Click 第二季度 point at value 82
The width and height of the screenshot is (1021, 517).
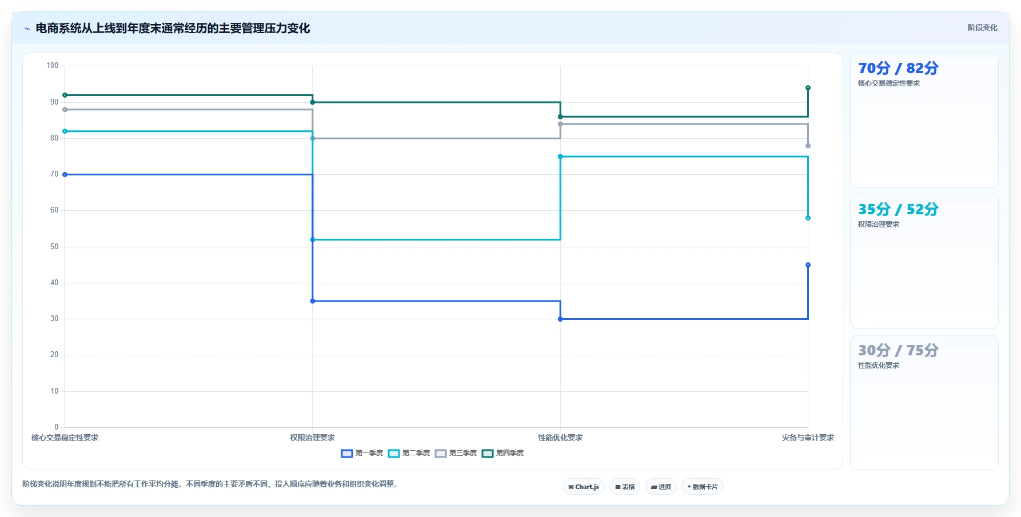[x=65, y=131]
